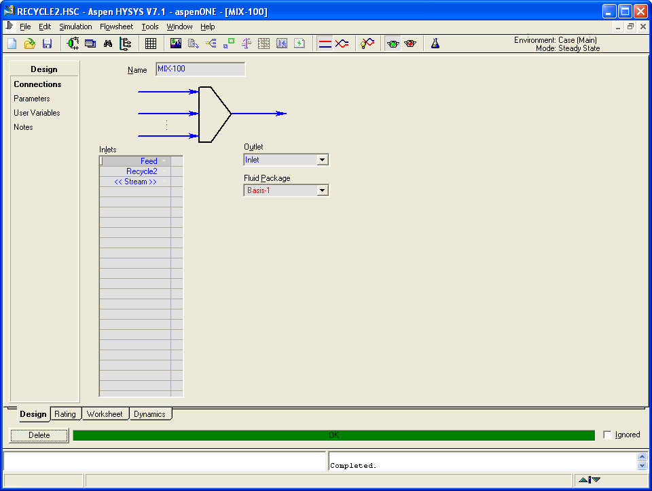This screenshot has width=652, height=491.
Task: Switch to the Dynamics tab
Action: 149,413
